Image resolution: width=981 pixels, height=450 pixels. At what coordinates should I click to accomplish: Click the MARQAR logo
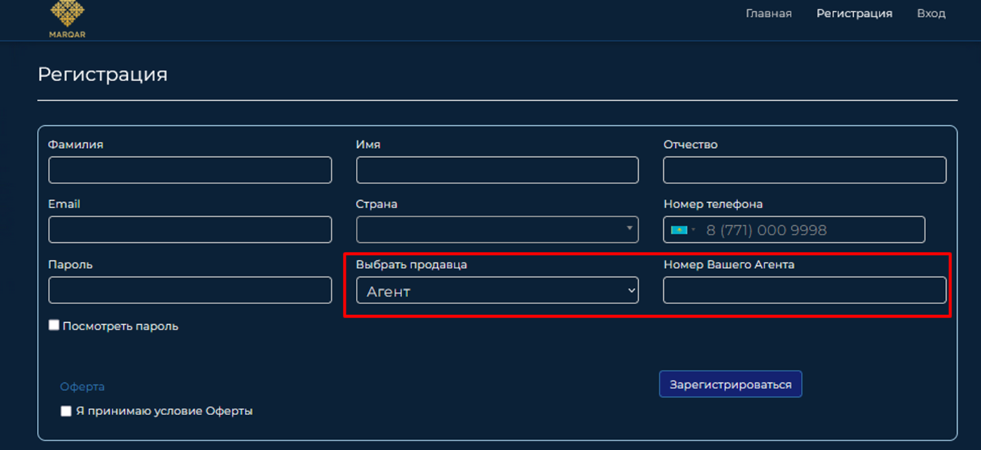tap(67, 18)
